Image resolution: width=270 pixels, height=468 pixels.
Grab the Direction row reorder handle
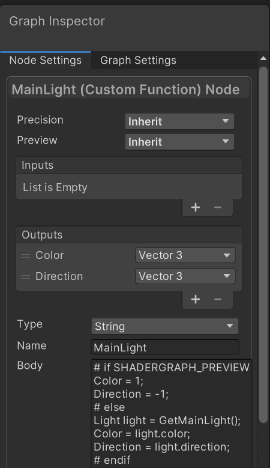pos(26,277)
